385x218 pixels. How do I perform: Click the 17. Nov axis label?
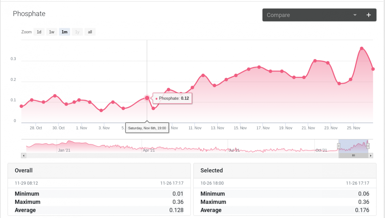tap(263, 128)
